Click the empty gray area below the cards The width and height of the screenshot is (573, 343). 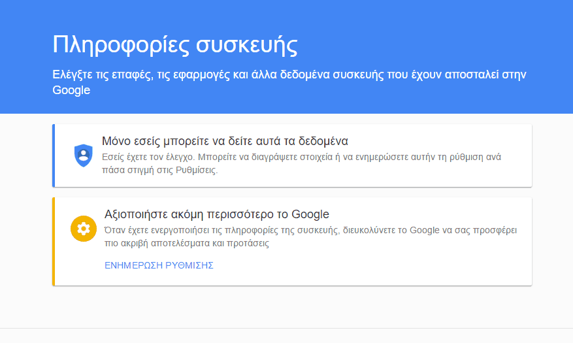pyautogui.click(x=286, y=307)
